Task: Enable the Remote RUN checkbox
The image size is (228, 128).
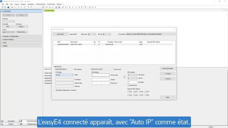Action: point(128,85)
